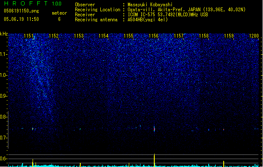This screenshot has height=167, width=263.
Task: Select the file name 0506191150.png
Action: point(21,11)
